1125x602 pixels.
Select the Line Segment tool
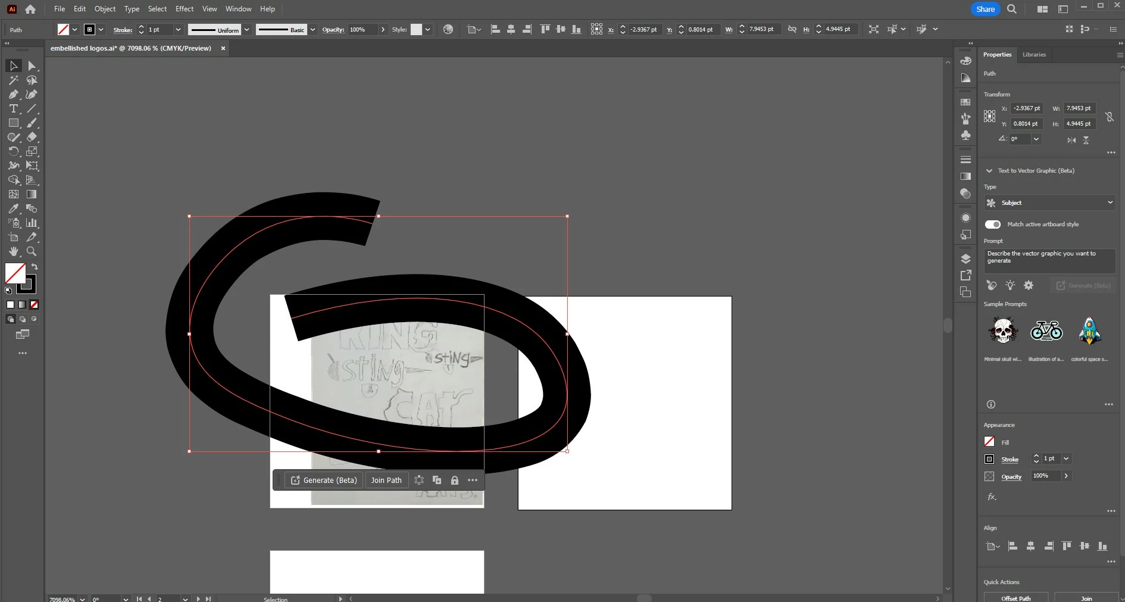point(32,108)
